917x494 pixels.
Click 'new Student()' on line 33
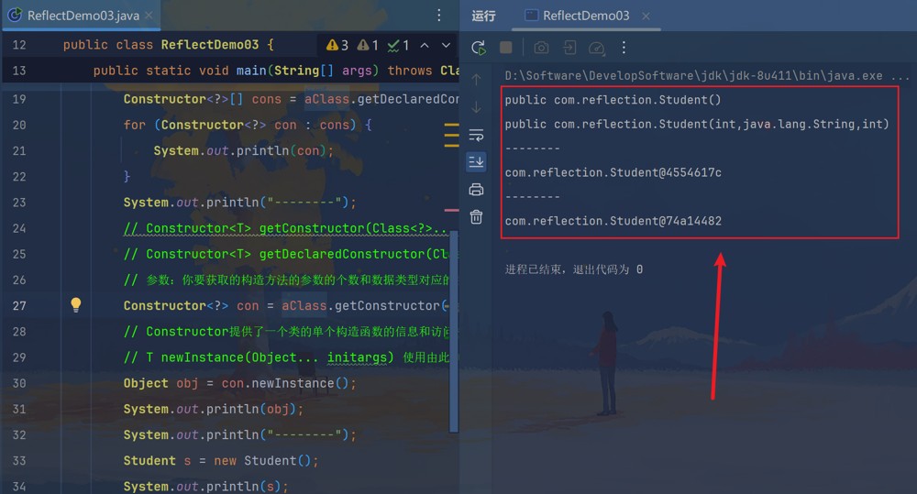[262, 461]
